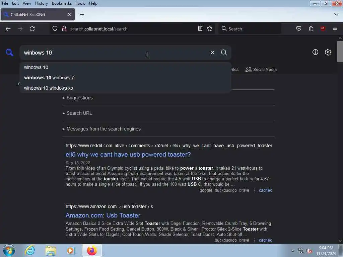Click the reddit.com result URL
The image size is (343, 257).
(169, 146)
